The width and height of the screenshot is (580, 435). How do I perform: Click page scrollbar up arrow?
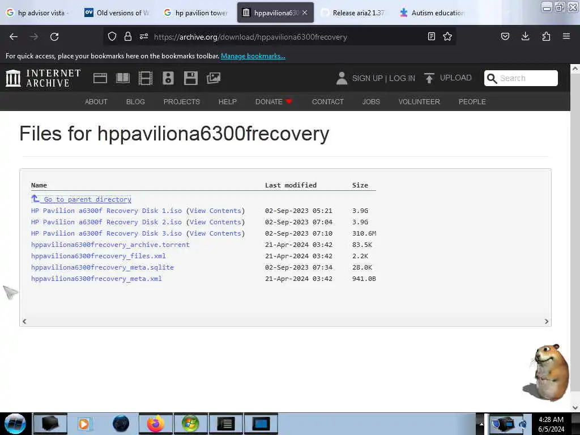coord(575,69)
